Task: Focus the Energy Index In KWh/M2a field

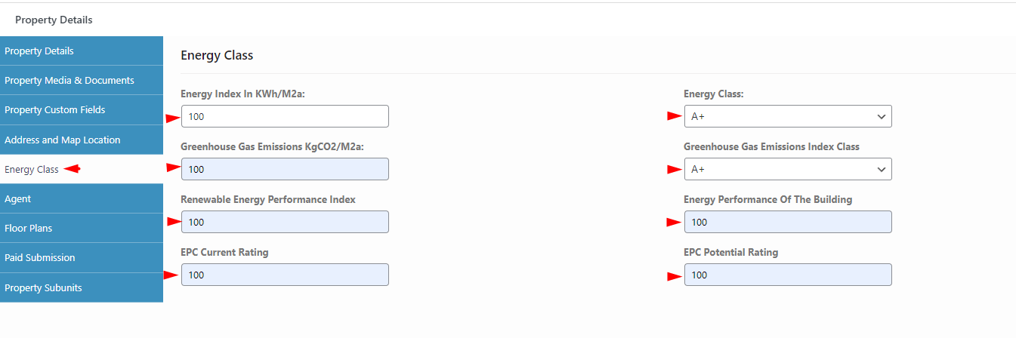Action: 285,116
